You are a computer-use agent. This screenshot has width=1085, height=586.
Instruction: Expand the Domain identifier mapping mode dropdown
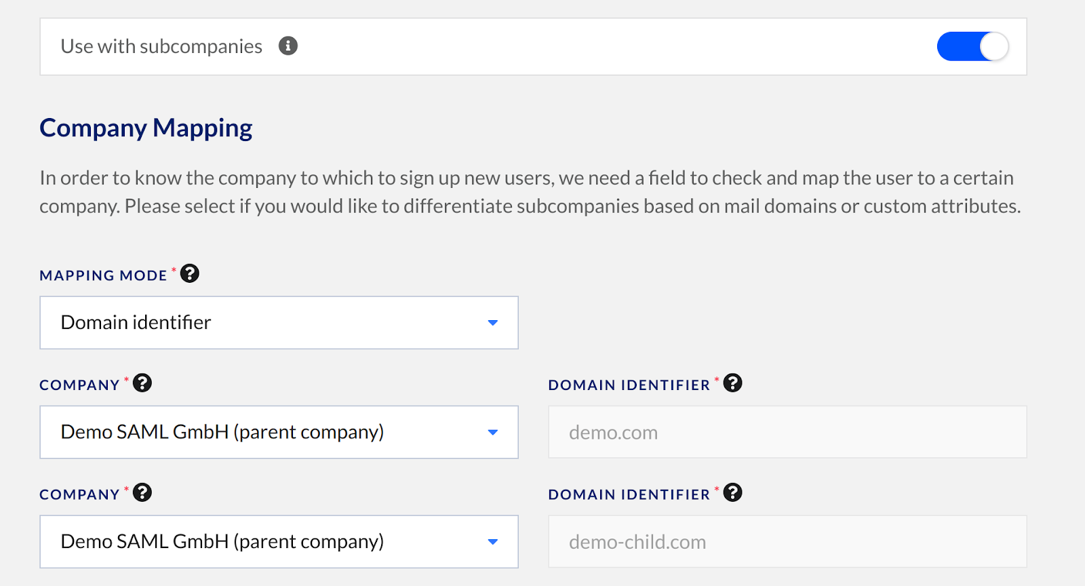[x=279, y=323]
